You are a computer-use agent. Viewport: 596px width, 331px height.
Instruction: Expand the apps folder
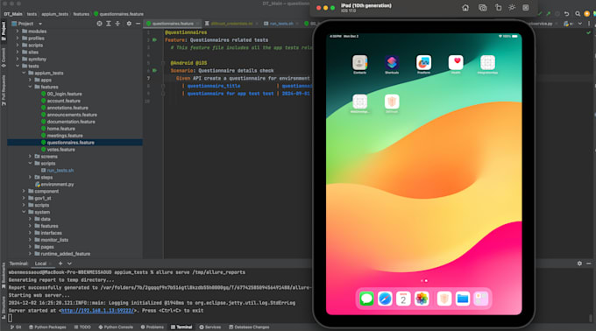click(30, 80)
